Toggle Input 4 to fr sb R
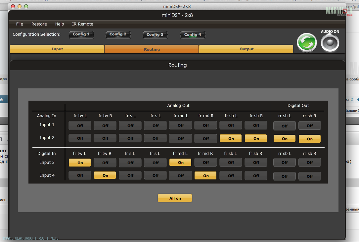 256,176
